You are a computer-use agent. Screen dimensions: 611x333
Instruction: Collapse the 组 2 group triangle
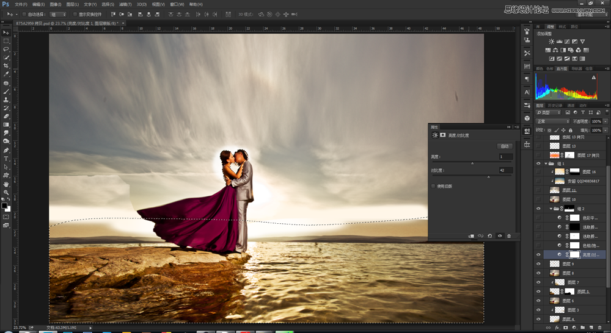(x=551, y=209)
